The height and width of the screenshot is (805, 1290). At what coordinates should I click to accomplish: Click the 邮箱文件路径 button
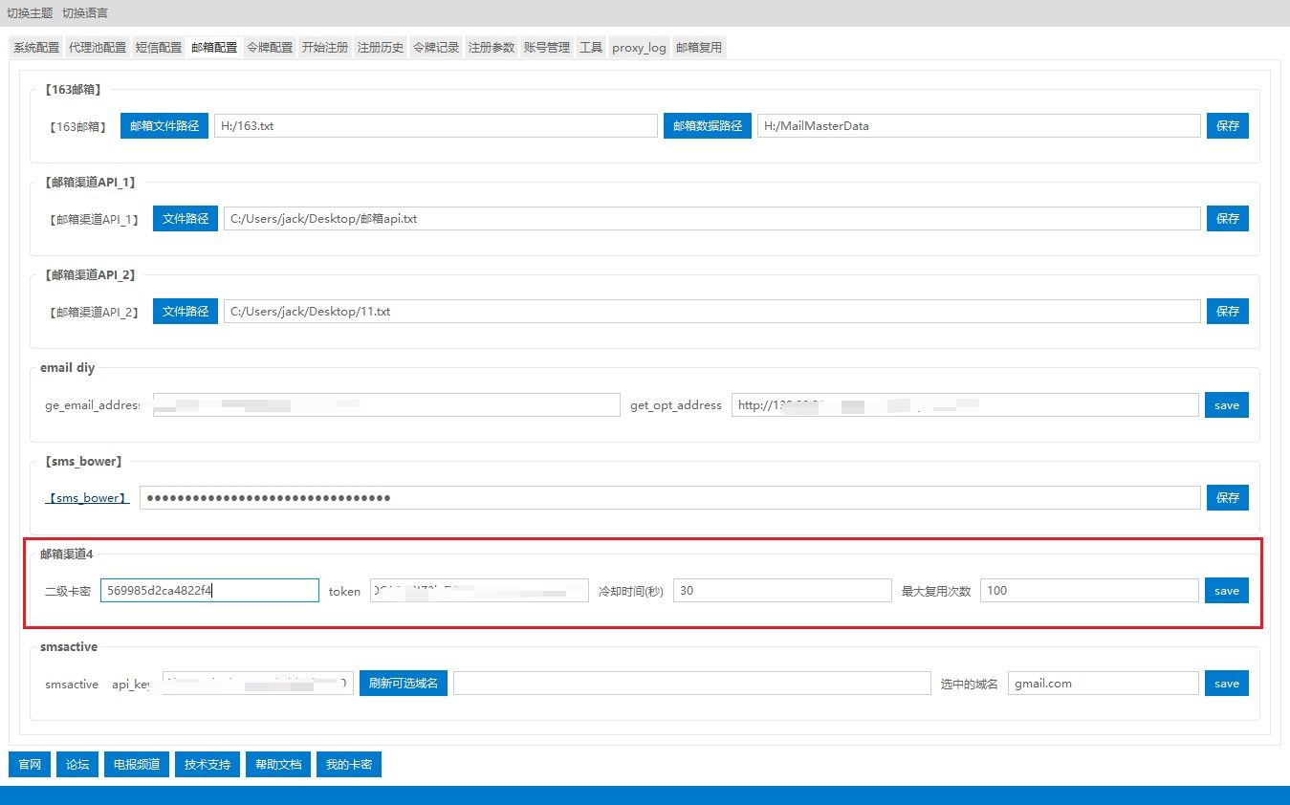[164, 126]
